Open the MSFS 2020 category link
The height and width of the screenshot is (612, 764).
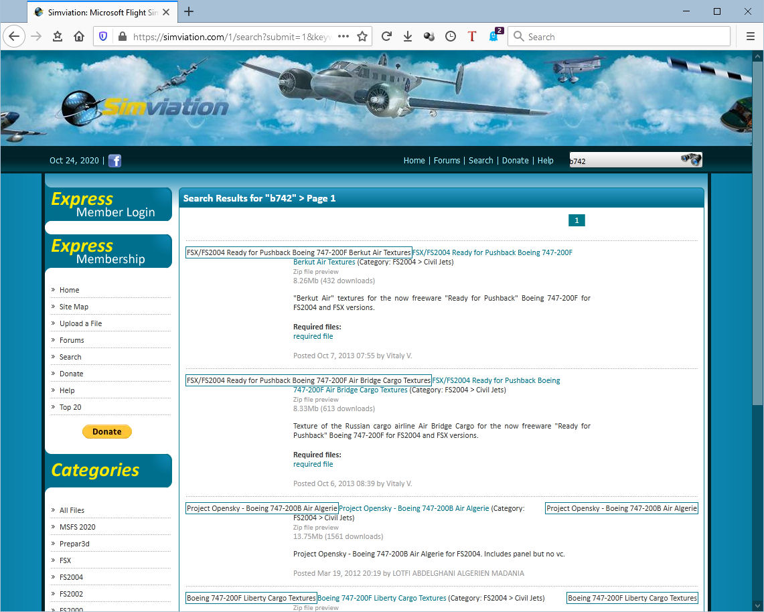click(x=77, y=527)
